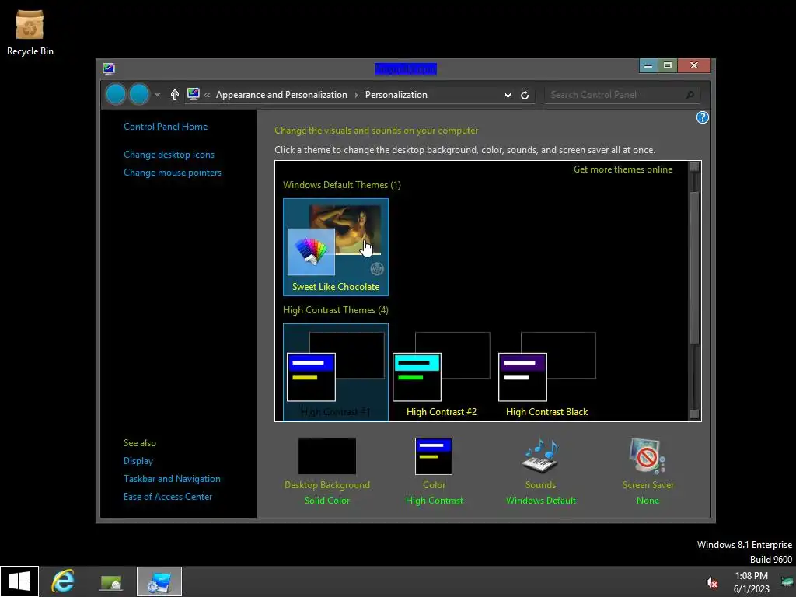Open Desktop Background settings icon

(327, 456)
